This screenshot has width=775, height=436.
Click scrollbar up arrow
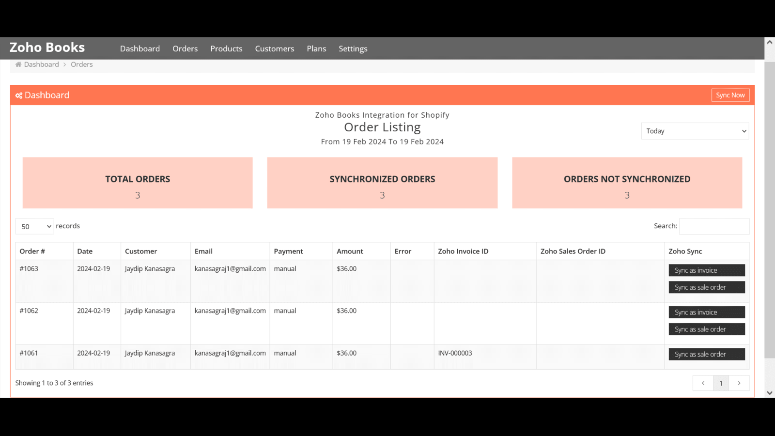point(770,42)
